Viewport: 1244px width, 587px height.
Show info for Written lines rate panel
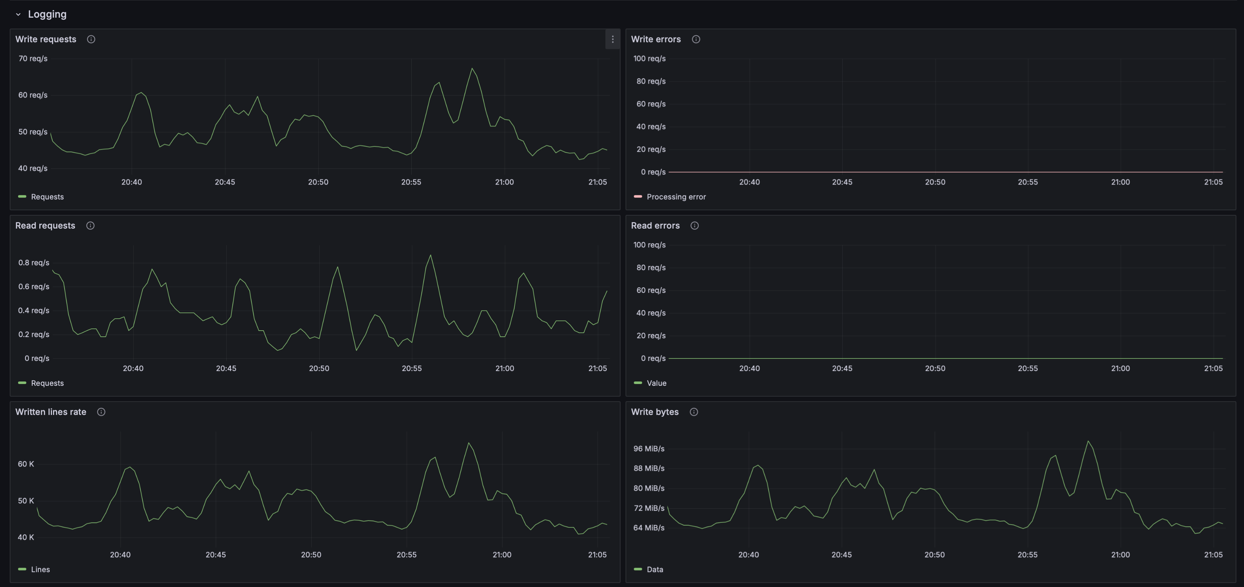101,412
